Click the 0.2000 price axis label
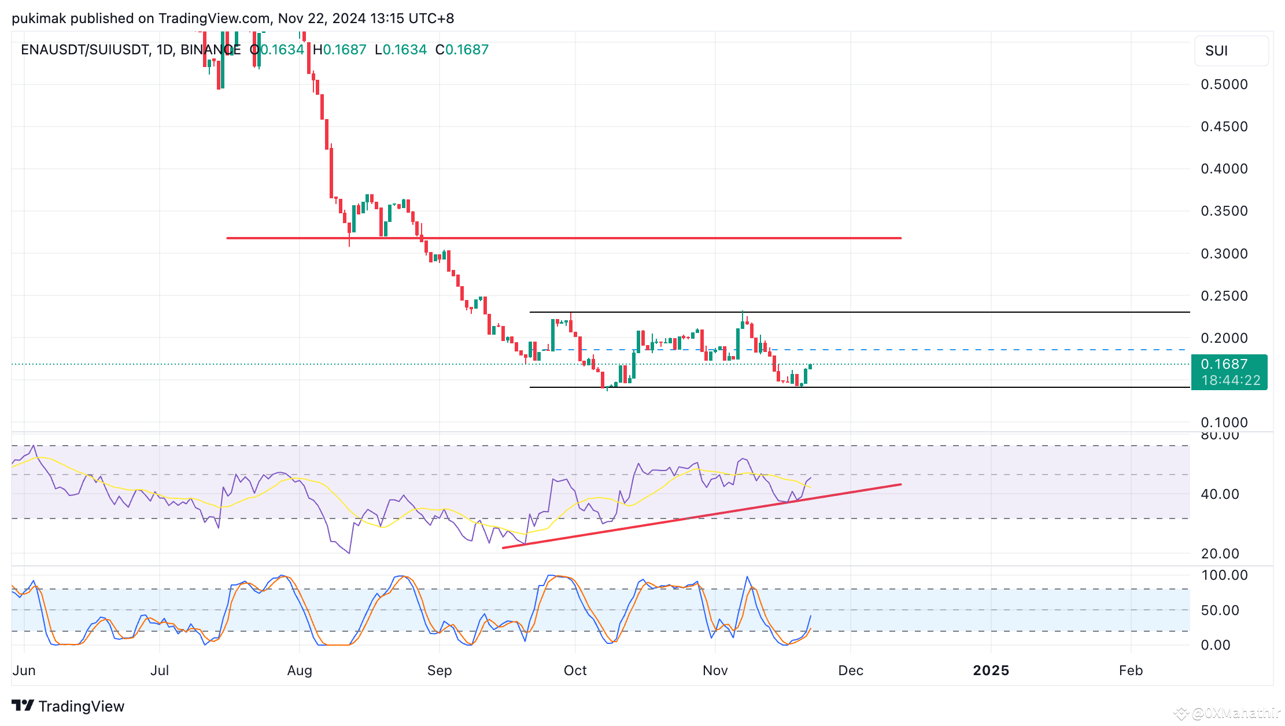The height and width of the screenshot is (726, 1285). tap(1224, 338)
